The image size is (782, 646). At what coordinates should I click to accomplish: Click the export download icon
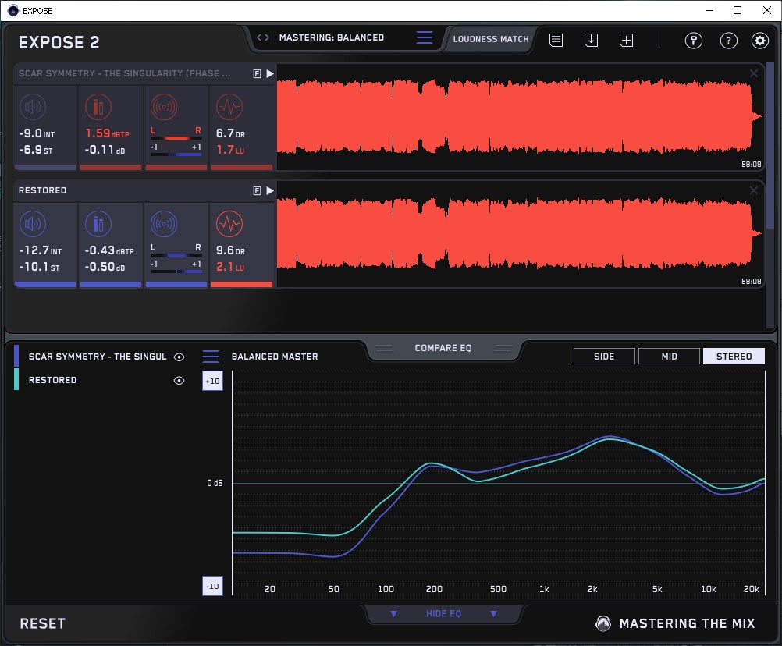pos(591,40)
